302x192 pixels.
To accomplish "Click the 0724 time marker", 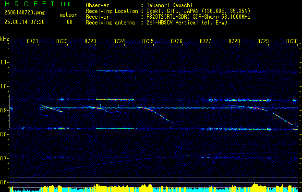I will tap(119, 41).
